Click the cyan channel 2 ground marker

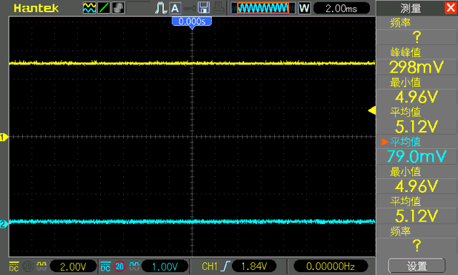4,224
